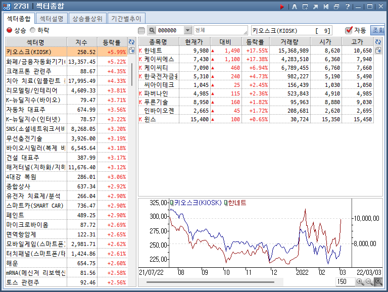This screenshot has width=388, height=292.
Task: Click the add-window icon in title bar
Action: (305, 7)
